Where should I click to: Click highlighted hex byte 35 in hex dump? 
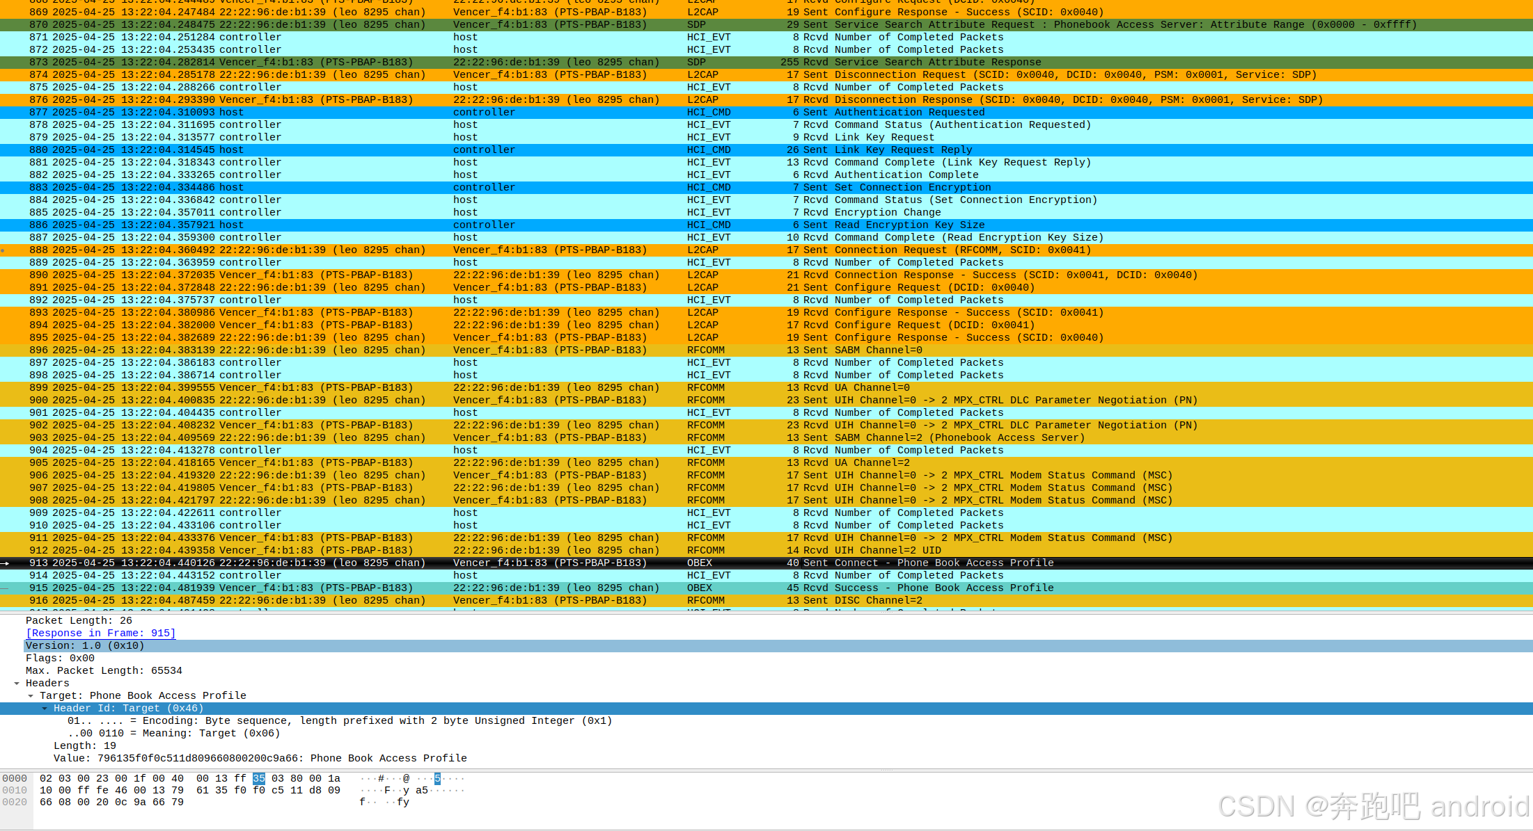[259, 779]
